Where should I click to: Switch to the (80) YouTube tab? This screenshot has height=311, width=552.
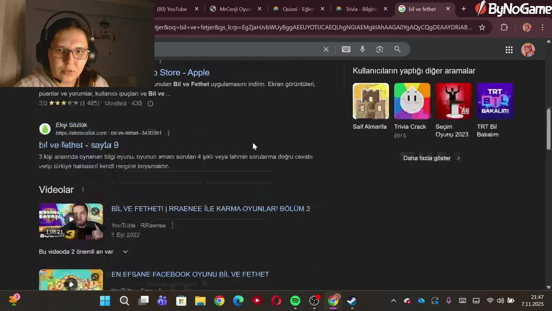click(172, 9)
